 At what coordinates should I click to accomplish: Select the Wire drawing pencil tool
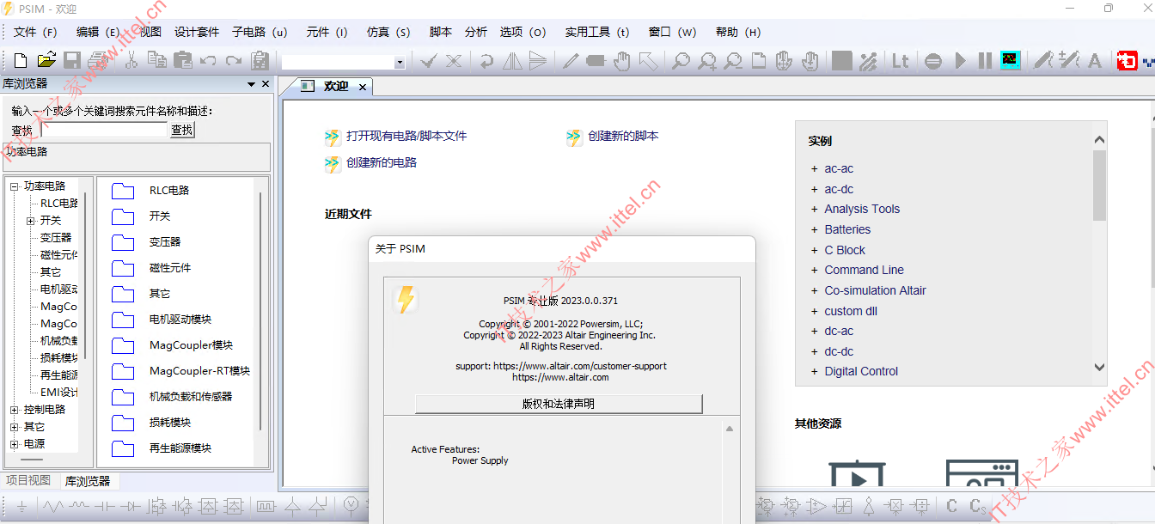point(571,61)
